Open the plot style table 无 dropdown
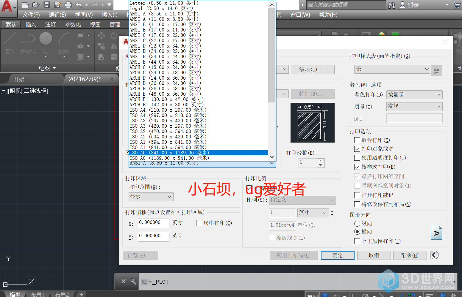This screenshot has width=462, height=297. point(392,69)
